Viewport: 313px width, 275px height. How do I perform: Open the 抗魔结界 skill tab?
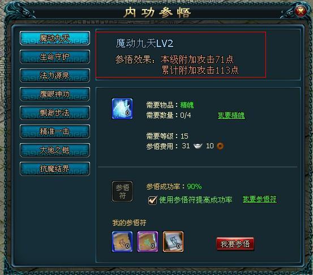[x=55, y=169]
